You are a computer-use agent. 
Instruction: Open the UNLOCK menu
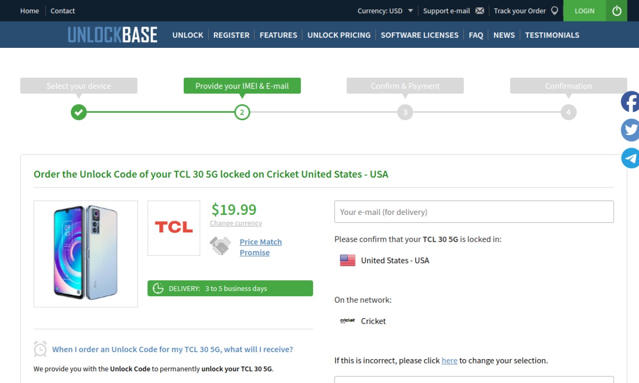[x=188, y=35]
